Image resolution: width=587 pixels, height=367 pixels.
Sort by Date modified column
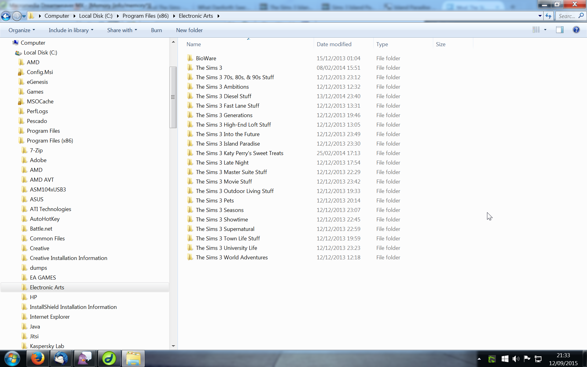(334, 44)
